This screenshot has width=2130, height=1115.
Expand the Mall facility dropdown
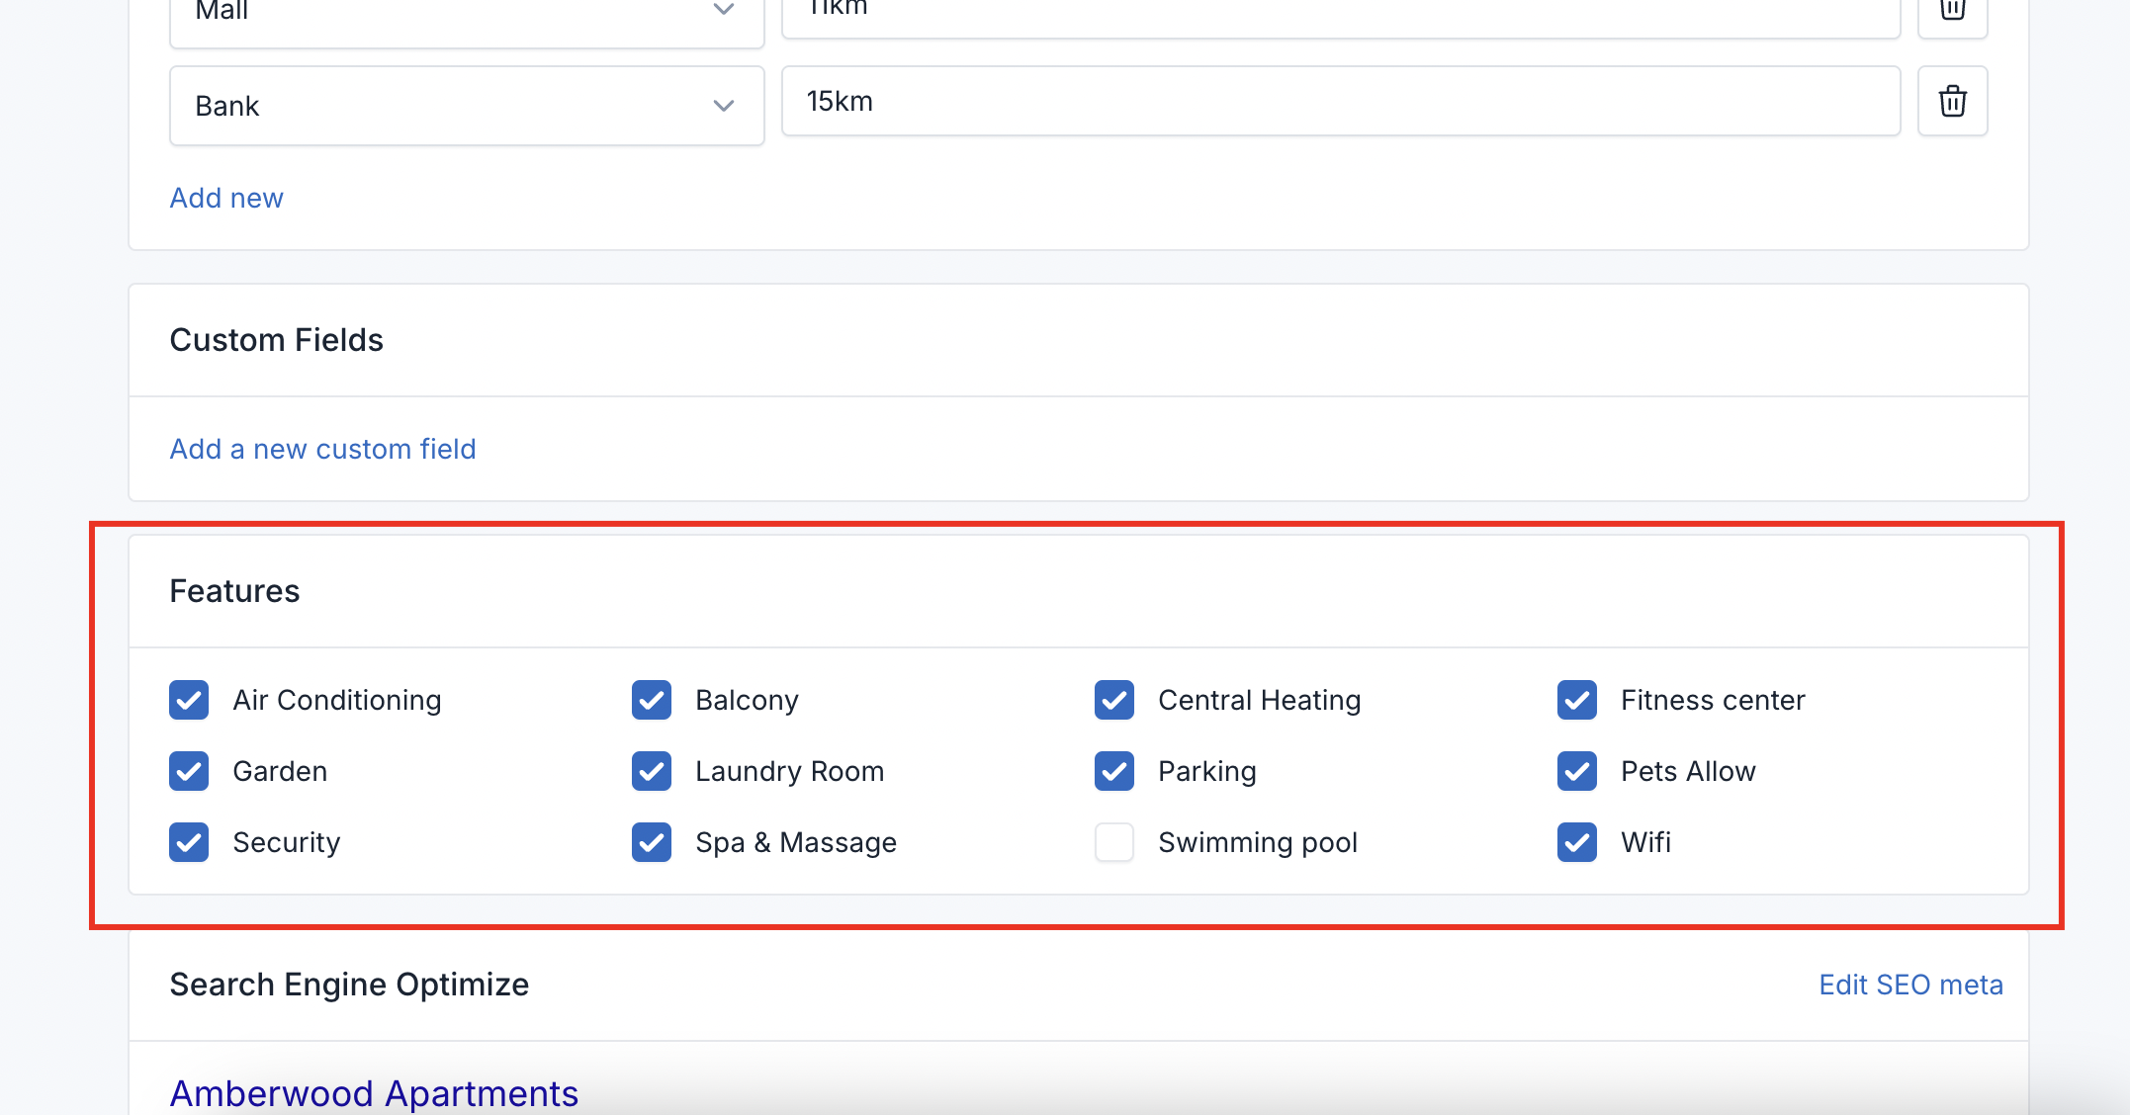[x=466, y=16]
